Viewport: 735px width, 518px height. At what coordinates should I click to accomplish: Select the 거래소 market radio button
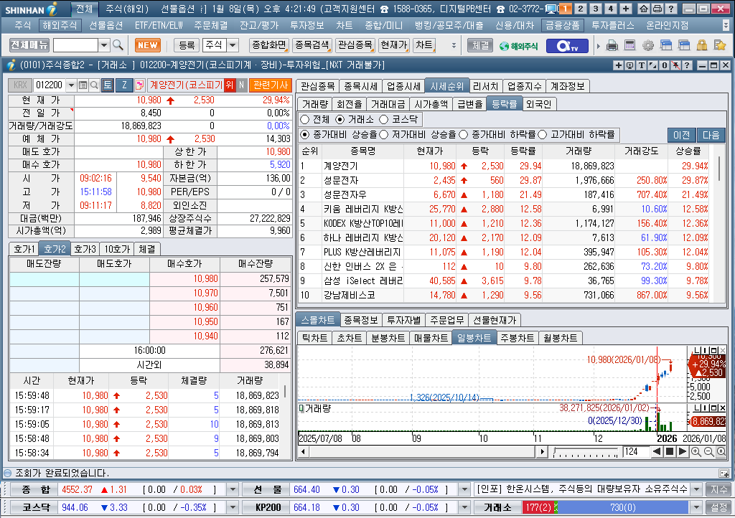340,119
